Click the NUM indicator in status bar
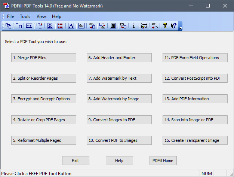This screenshot has height=177, width=234. tap(207, 174)
